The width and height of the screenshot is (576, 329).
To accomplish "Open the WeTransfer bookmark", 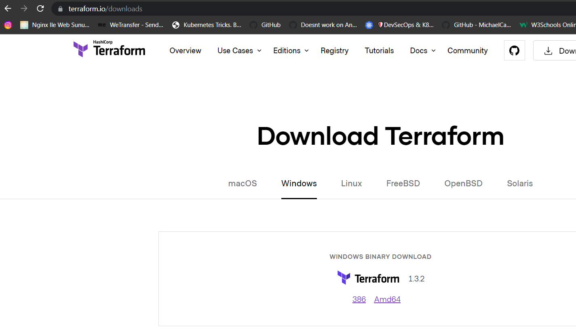I will point(131,25).
